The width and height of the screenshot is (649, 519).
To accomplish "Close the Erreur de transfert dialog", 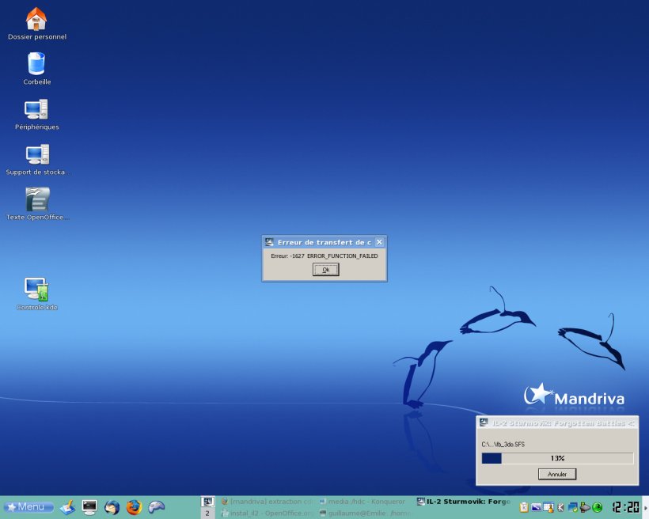I will (379, 242).
